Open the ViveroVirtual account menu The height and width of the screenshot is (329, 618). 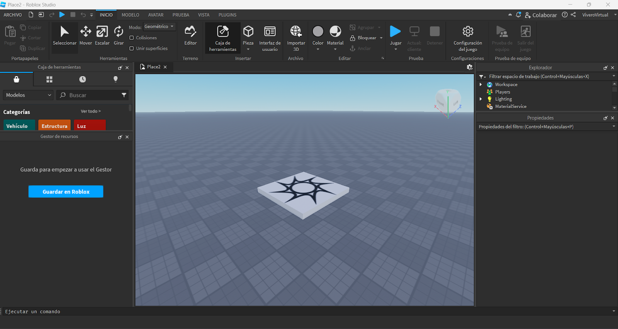599,15
